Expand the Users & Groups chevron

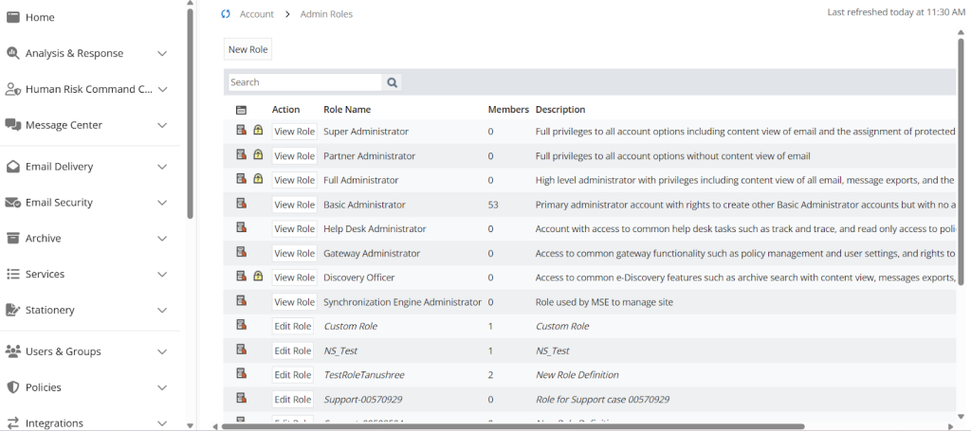pyautogui.click(x=162, y=351)
